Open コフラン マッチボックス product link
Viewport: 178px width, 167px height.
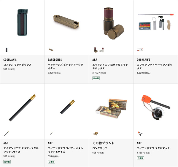18,65
